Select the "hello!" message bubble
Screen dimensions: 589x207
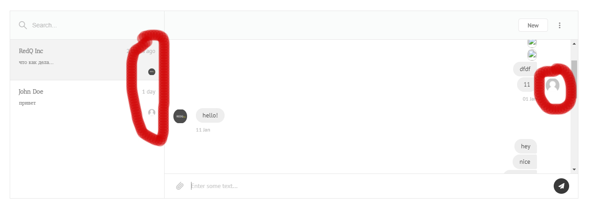pos(210,116)
